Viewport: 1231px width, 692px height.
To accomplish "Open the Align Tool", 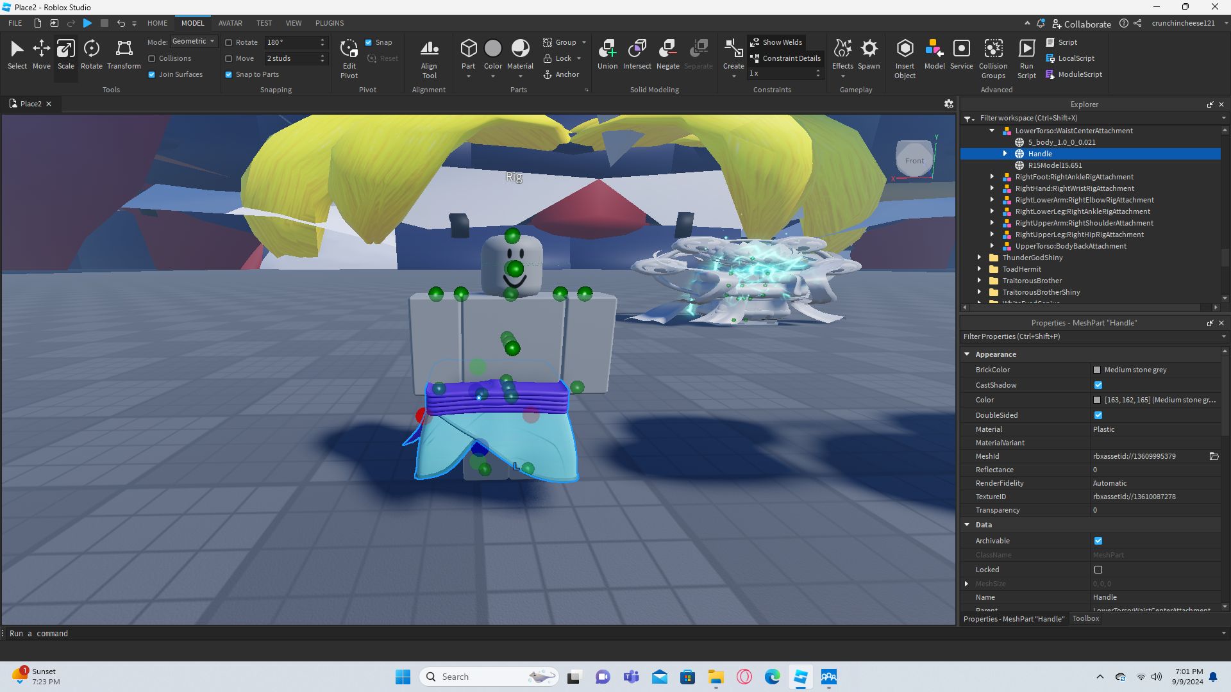I will (429, 58).
